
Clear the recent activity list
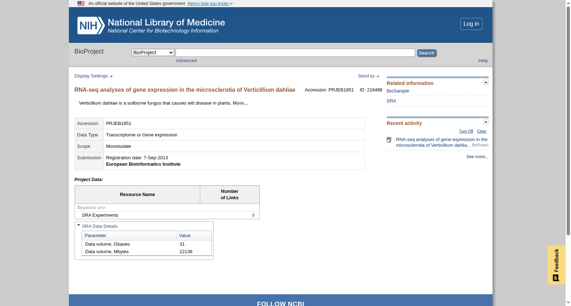(x=482, y=131)
